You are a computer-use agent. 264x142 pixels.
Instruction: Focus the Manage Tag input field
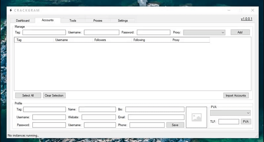(44, 32)
